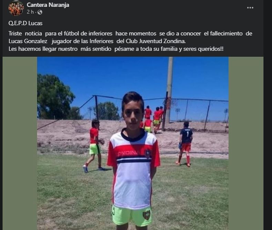Open the post via the '2 h' timestamp
Image resolution: width=272 pixels, height=230 pixels.
(x=30, y=12)
